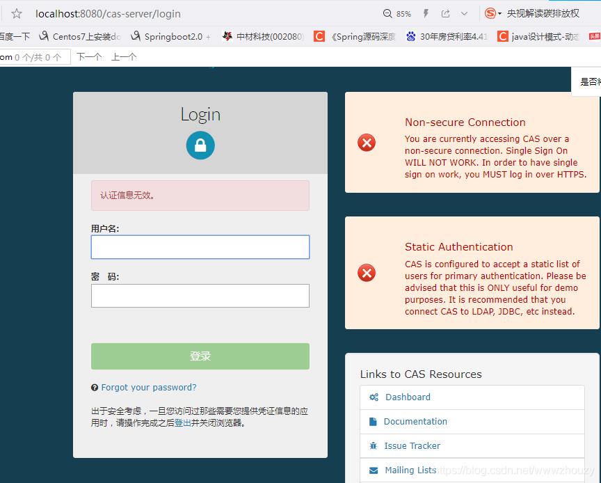Click the question mark help icon
601x483 pixels.
point(95,388)
